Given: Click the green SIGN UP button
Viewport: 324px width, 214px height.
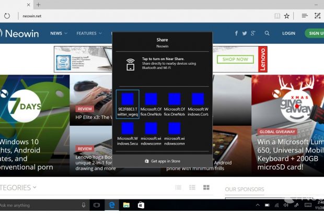Looking at the screenshot, I should coord(314,33).
